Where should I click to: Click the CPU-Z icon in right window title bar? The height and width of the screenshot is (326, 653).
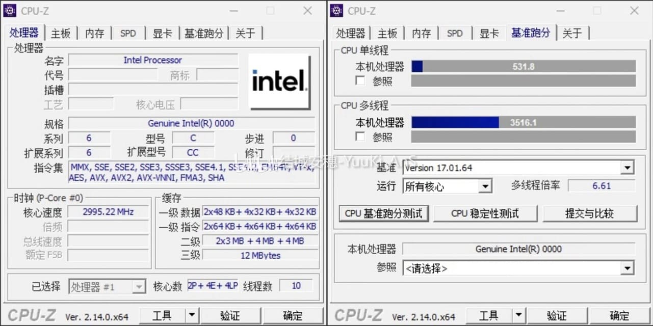[337, 10]
